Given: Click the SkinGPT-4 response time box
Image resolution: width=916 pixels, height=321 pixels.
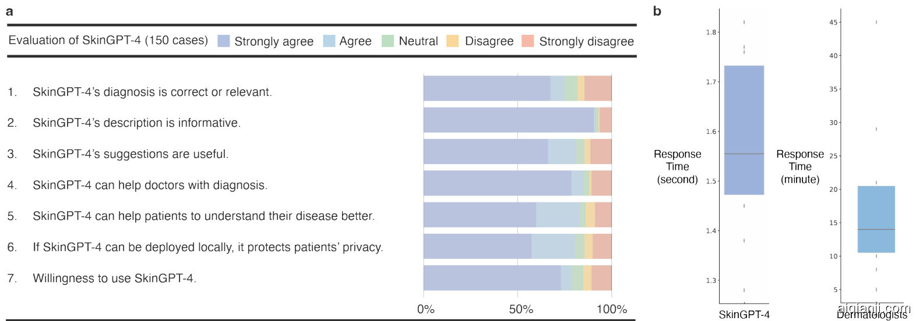Looking at the screenshot, I should coord(744,116).
